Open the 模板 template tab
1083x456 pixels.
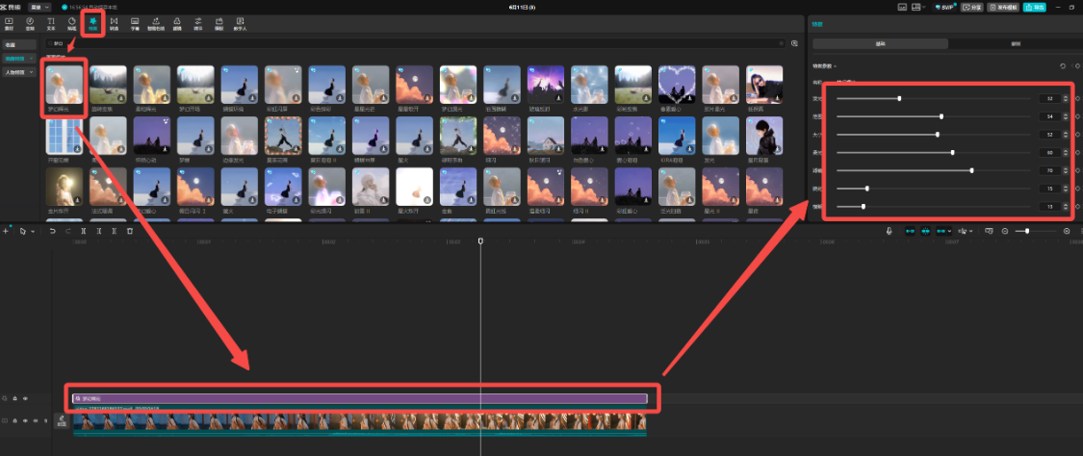(219, 24)
